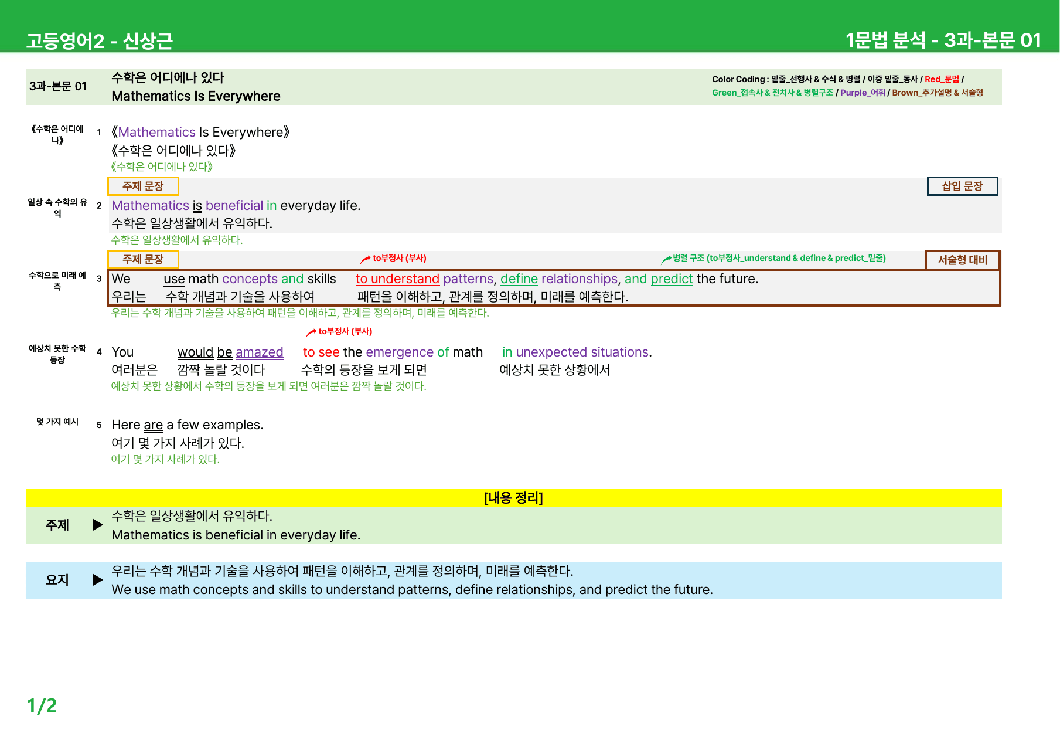Click the side label 예상치 못한 수학 등장
This screenshot has width=1060, height=750.
click(x=57, y=354)
